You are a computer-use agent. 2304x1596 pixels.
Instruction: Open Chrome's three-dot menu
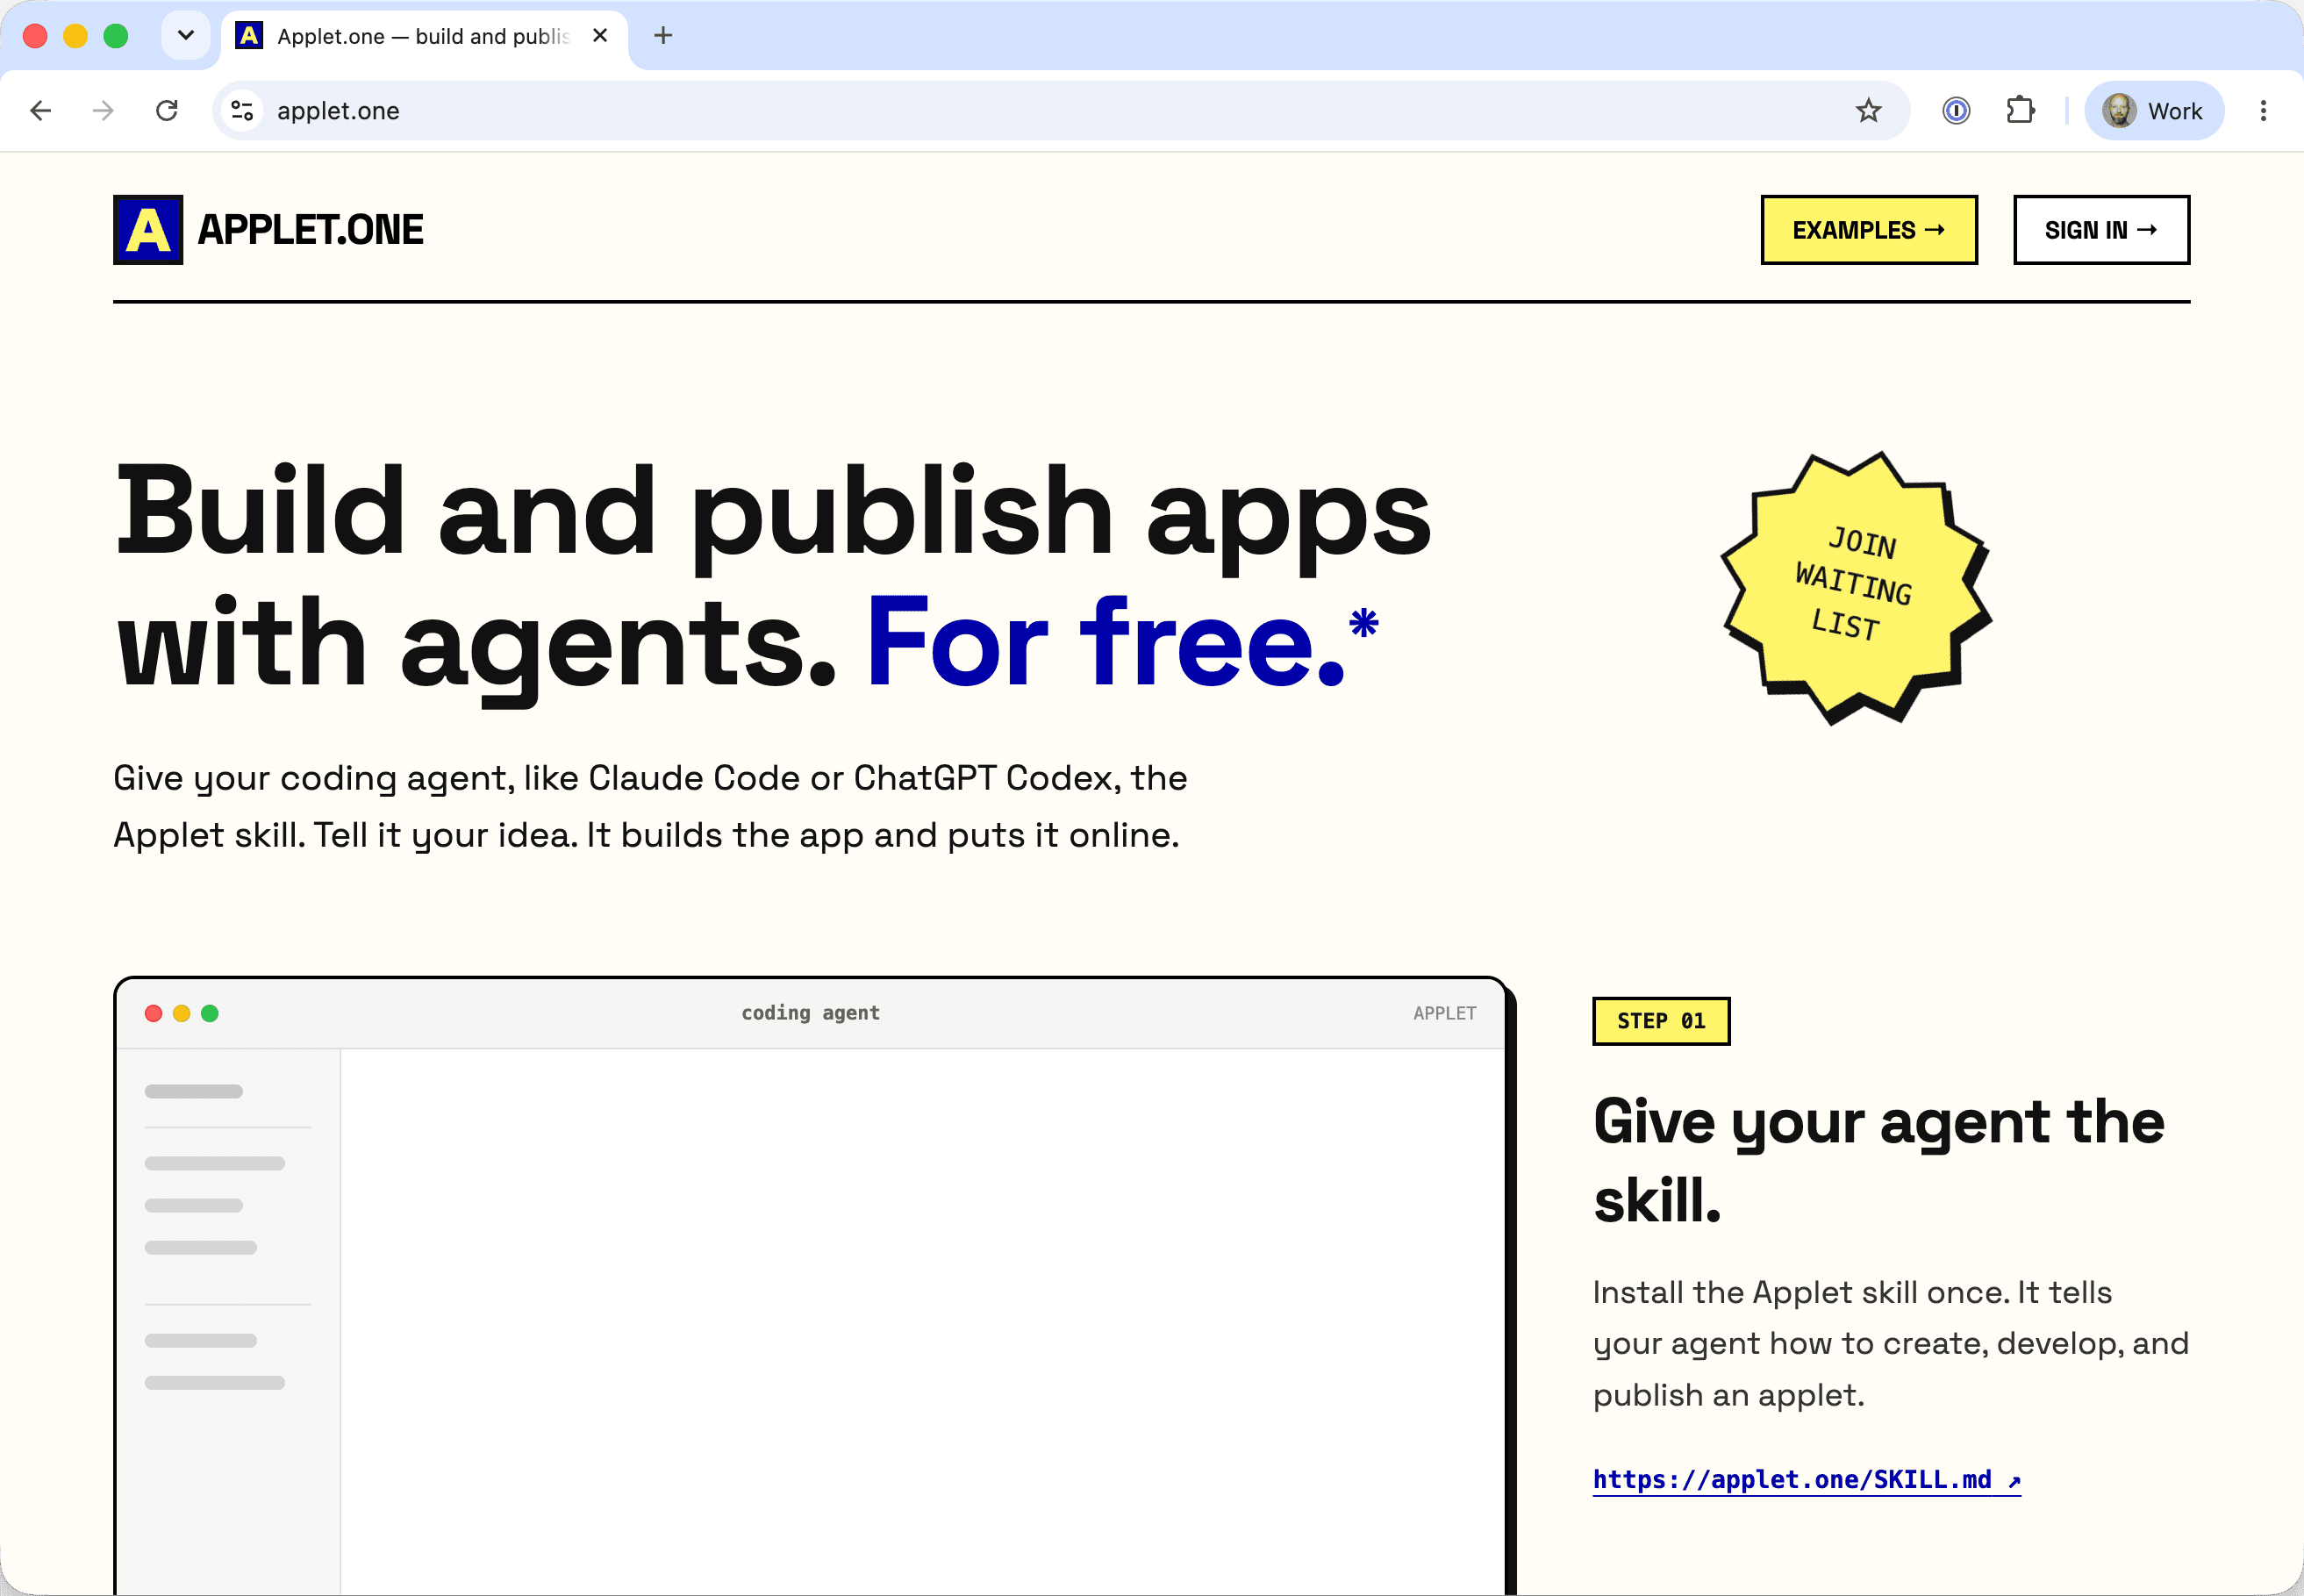[2263, 111]
